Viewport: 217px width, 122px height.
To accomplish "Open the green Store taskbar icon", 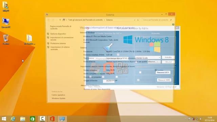I will coord(33,119).
